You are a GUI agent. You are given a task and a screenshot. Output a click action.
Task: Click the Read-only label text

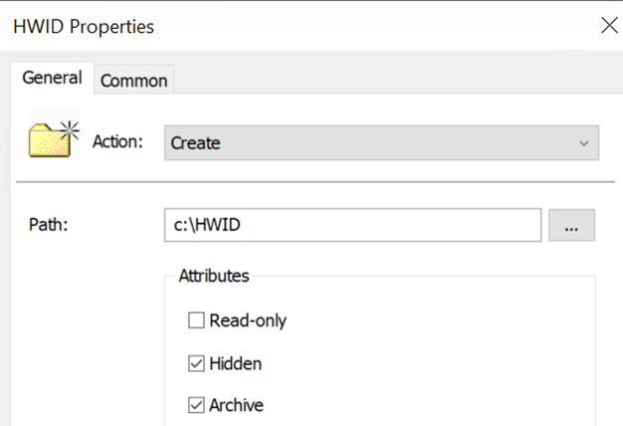click(248, 320)
